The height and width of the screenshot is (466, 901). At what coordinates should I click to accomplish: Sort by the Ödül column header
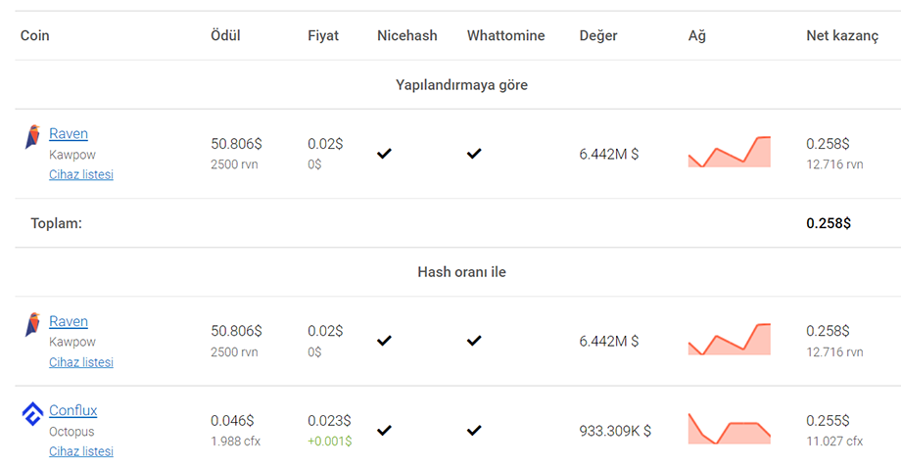click(225, 35)
